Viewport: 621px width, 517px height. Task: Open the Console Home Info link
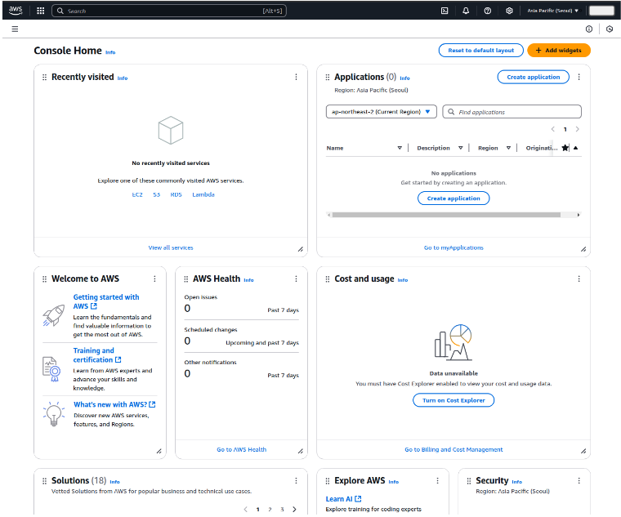coord(110,52)
